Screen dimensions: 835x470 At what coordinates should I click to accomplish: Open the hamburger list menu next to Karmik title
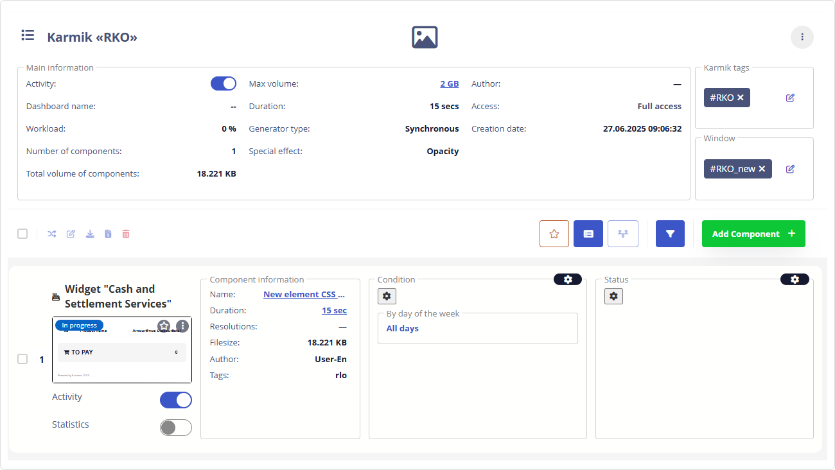(x=28, y=35)
